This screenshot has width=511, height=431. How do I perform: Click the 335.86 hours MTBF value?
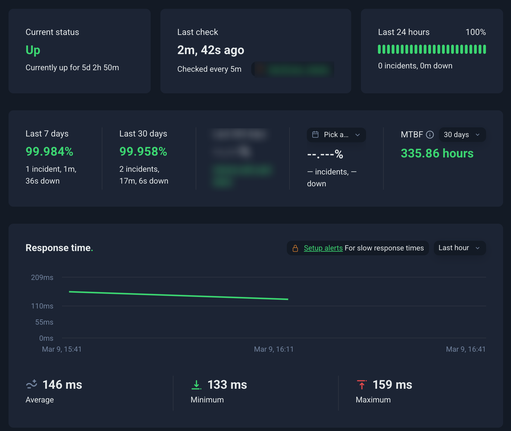[x=437, y=153]
